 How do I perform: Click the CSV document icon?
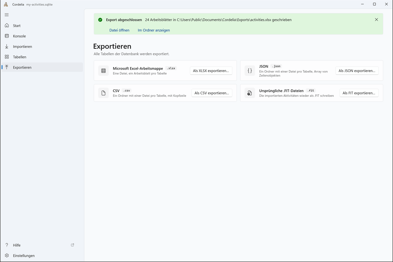(x=103, y=93)
